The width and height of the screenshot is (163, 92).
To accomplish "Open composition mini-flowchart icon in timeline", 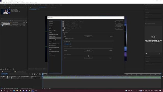I will click(30, 74).
